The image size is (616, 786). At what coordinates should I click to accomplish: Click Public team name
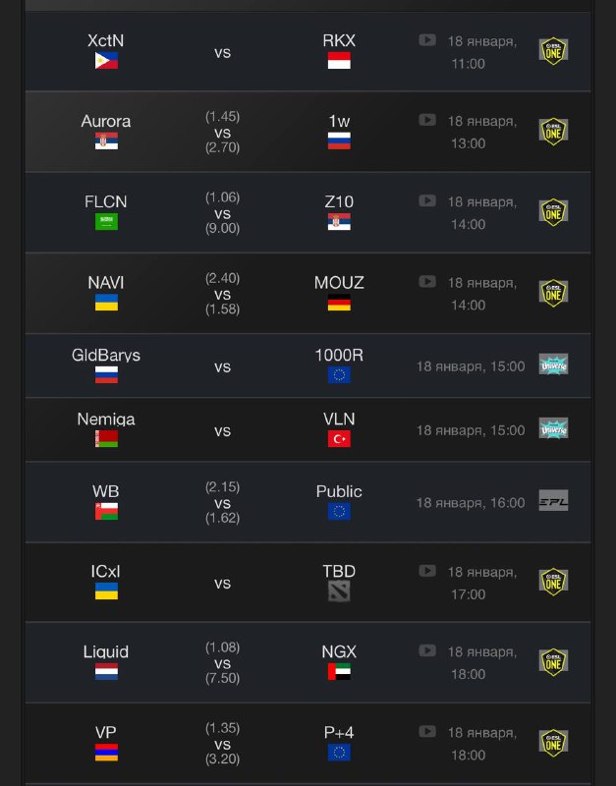point(339,491)
